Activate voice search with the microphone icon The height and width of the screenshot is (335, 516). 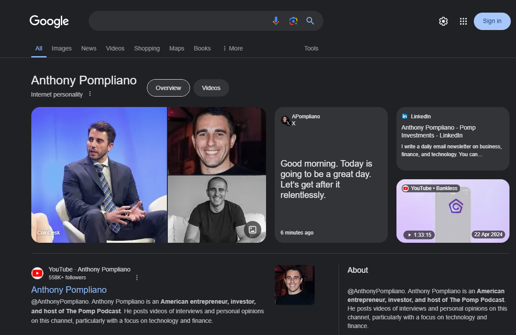click(276, 20)
